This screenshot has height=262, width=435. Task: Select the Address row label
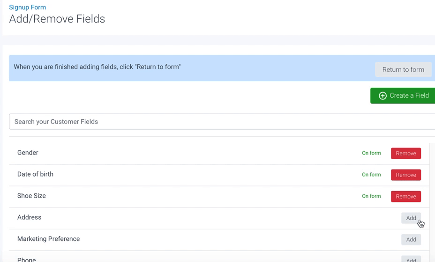(29, 217)
